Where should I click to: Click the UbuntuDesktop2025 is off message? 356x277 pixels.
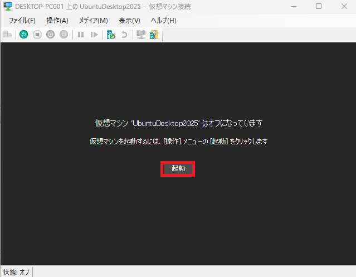pos(178,123)
